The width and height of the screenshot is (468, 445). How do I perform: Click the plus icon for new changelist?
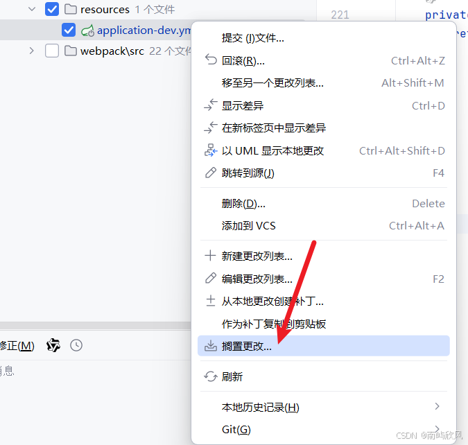click(210, 256)
